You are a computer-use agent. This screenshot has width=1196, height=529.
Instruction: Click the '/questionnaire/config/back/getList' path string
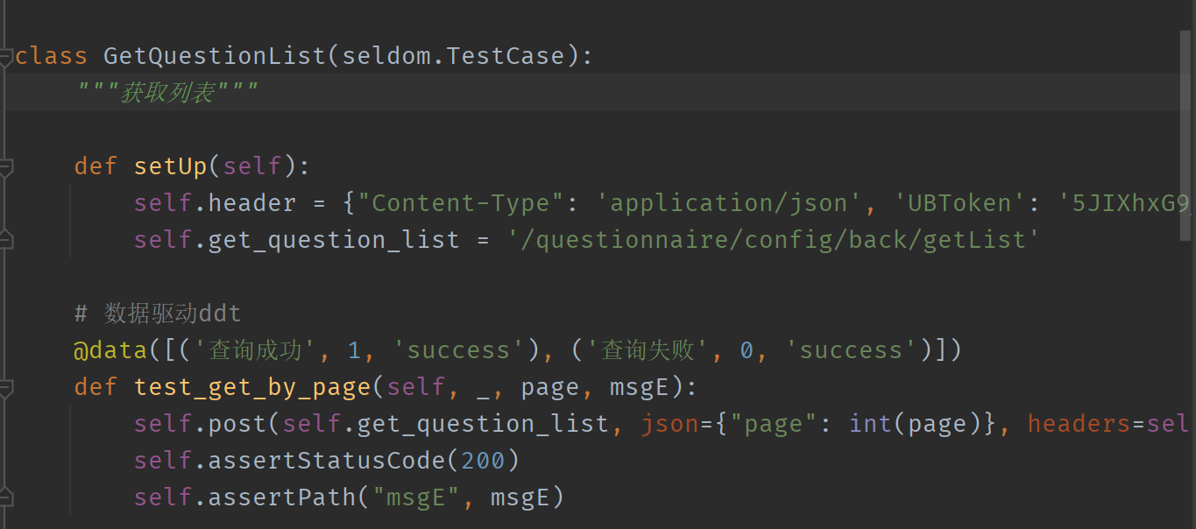tap(774, 240)
